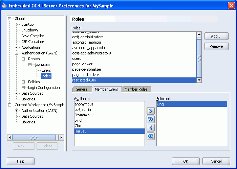The image size is (237, 169).
Task: Select Data Sources under Current Workspace
Action: pos(33,116)
